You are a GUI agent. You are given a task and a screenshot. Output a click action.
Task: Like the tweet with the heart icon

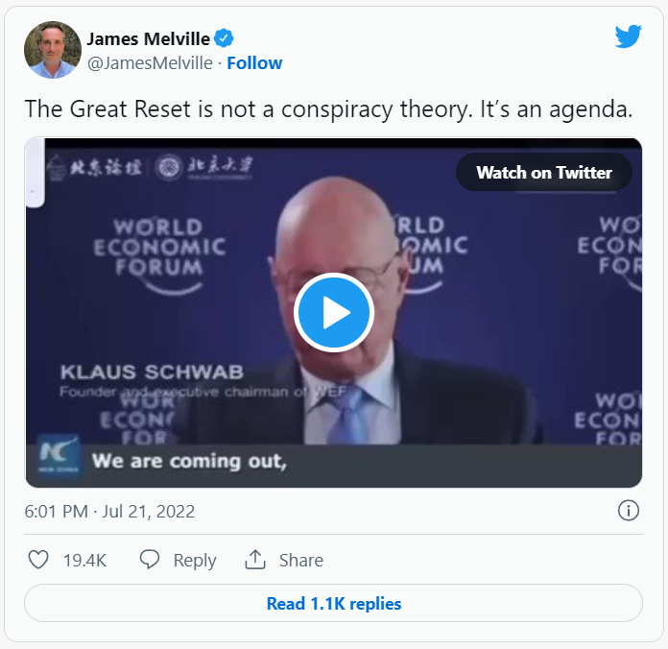[38, 560]
